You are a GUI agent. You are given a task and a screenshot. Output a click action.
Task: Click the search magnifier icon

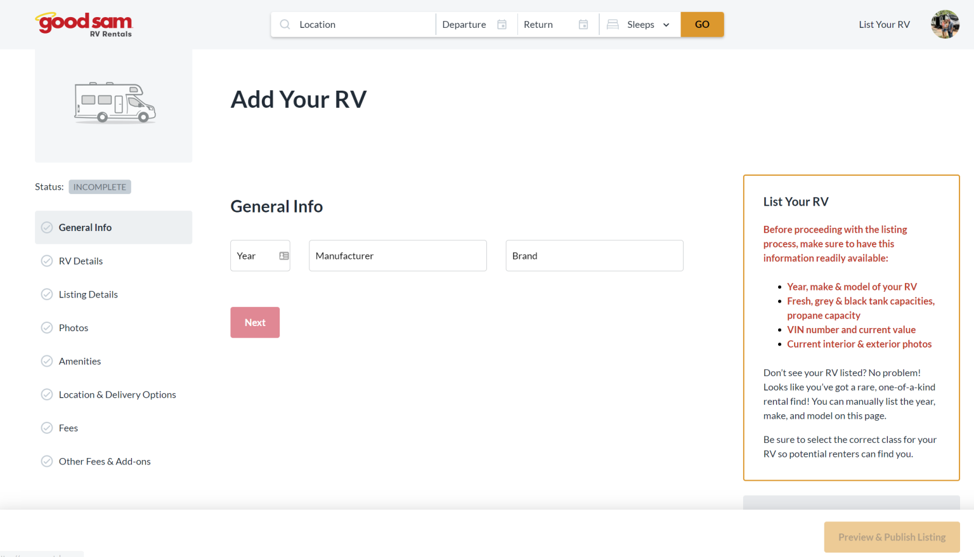tap(285, 25)
